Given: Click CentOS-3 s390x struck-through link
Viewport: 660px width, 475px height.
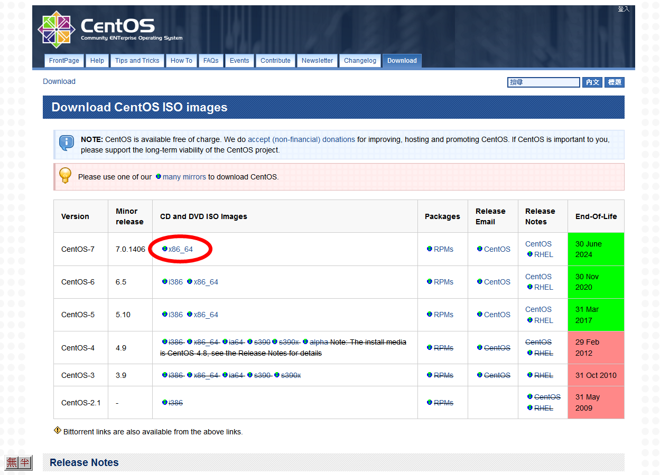Looking at the screenshot, I should (x=291, y=375).
